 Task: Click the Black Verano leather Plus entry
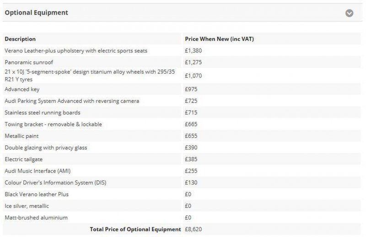(37, 194)
